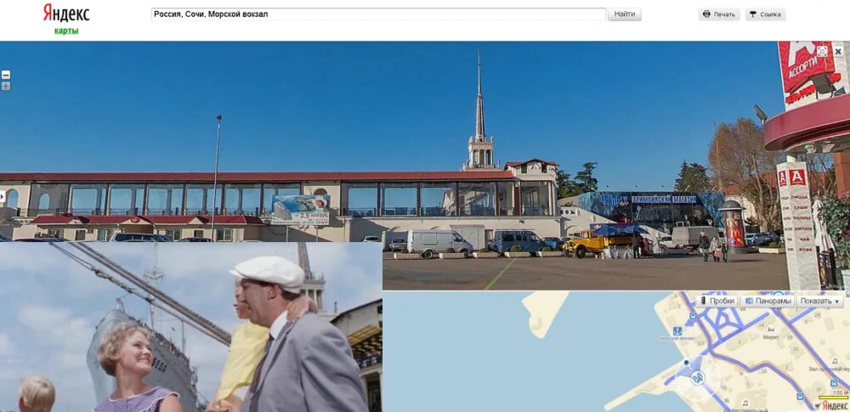The width and height of the screenshot is (850, 412).
Task: Zoom out the panorama with the minus icon
Action: coord(6,75)
